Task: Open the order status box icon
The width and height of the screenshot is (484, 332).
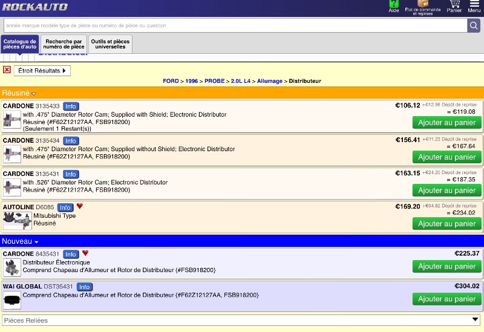Action: point(423,5)
